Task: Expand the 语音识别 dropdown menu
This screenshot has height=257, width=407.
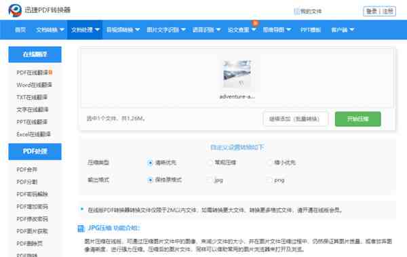Action: pyautogui.click(x=206, y=30)
